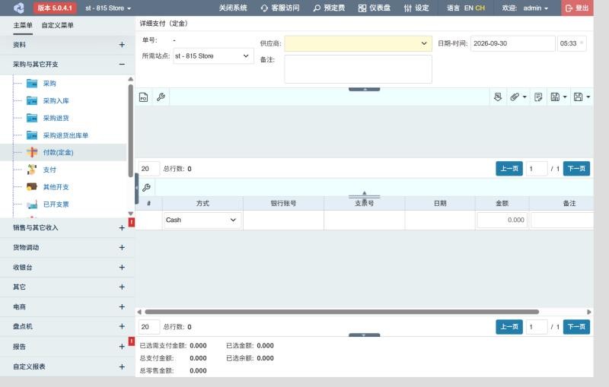Open 设定 settings in header
Viewport: 609px width, 387px height.
click(x=416, y=8)
